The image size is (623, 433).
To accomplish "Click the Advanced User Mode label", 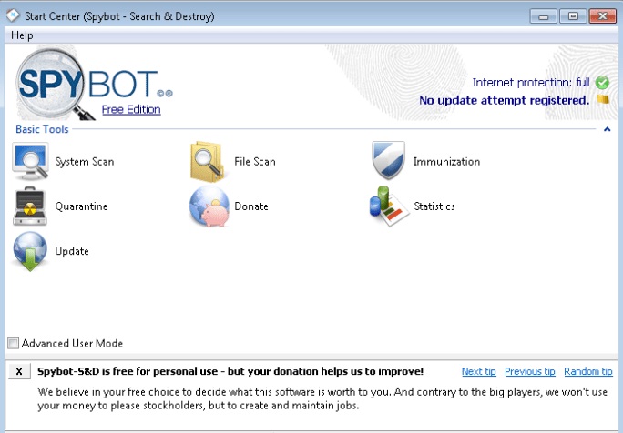I will [x=72, y=343].
